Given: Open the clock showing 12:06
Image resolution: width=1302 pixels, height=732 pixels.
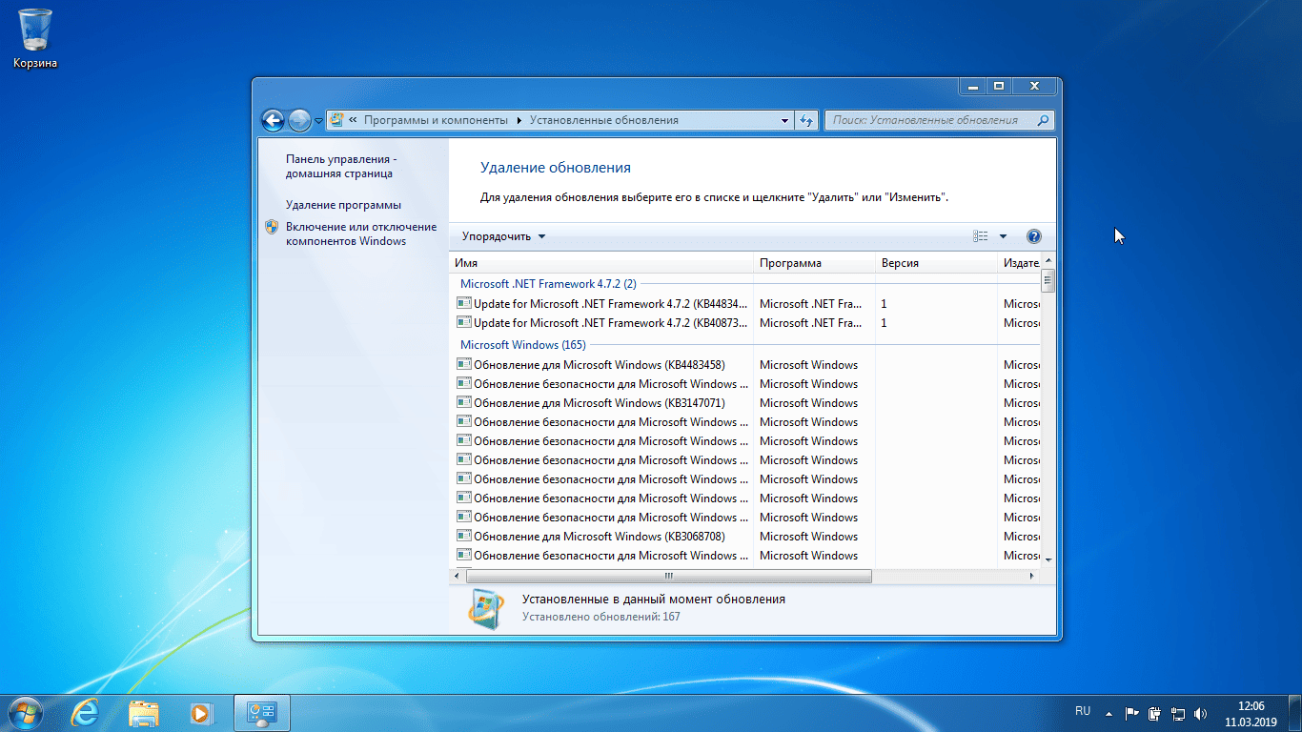Looking at the screenshot, I should click(1251, 714).
